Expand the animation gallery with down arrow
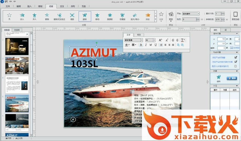The height and width of the screenshot is (141, 241). tap(155, 19)
